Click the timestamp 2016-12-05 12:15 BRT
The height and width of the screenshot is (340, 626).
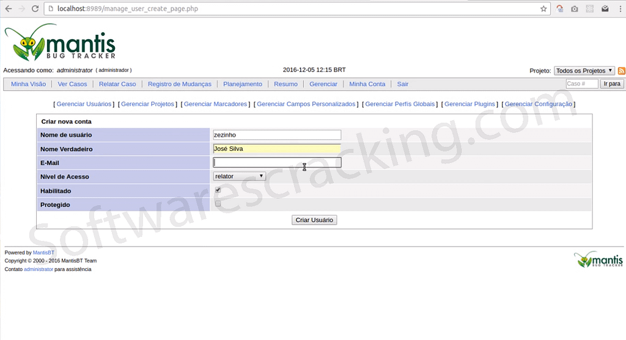tap(314, 70)
